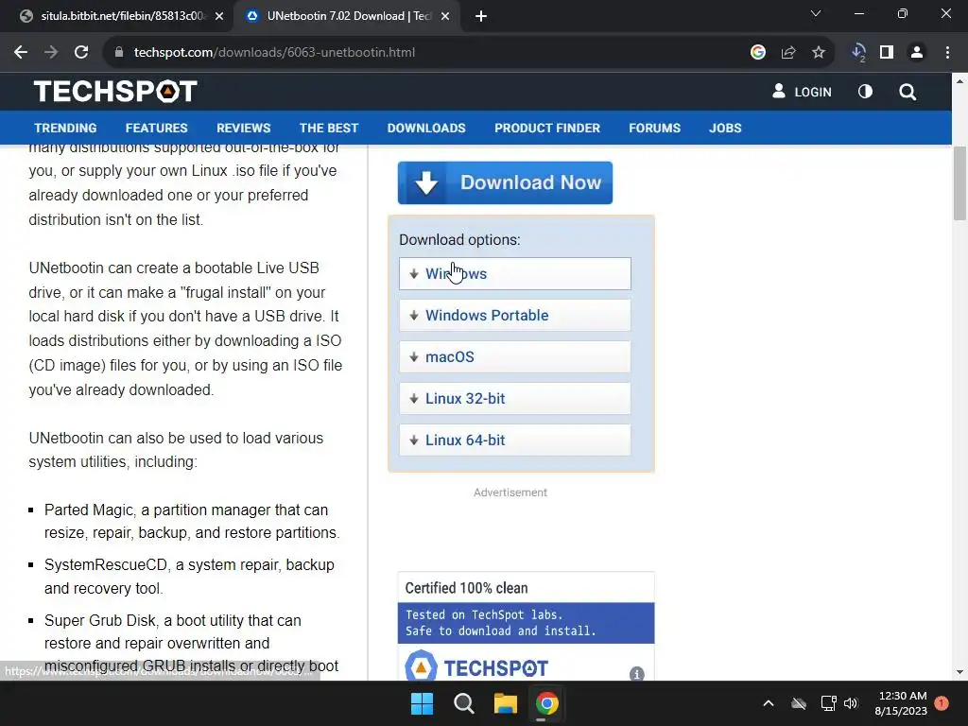
Task: Open TechSpot site search magnifier
Action: (x=907, y=92)
